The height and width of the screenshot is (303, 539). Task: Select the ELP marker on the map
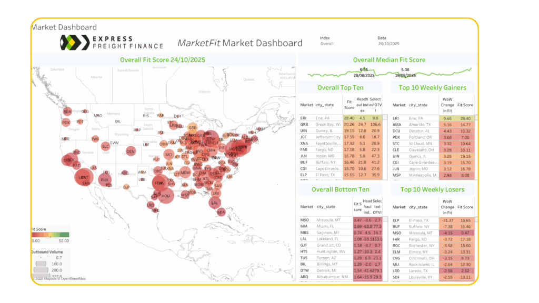pyautogui.click(x=126, y=187)
